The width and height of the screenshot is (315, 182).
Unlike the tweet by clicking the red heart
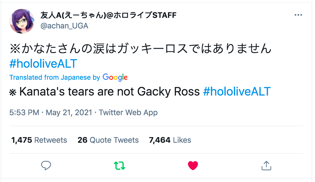pos(193,165)
